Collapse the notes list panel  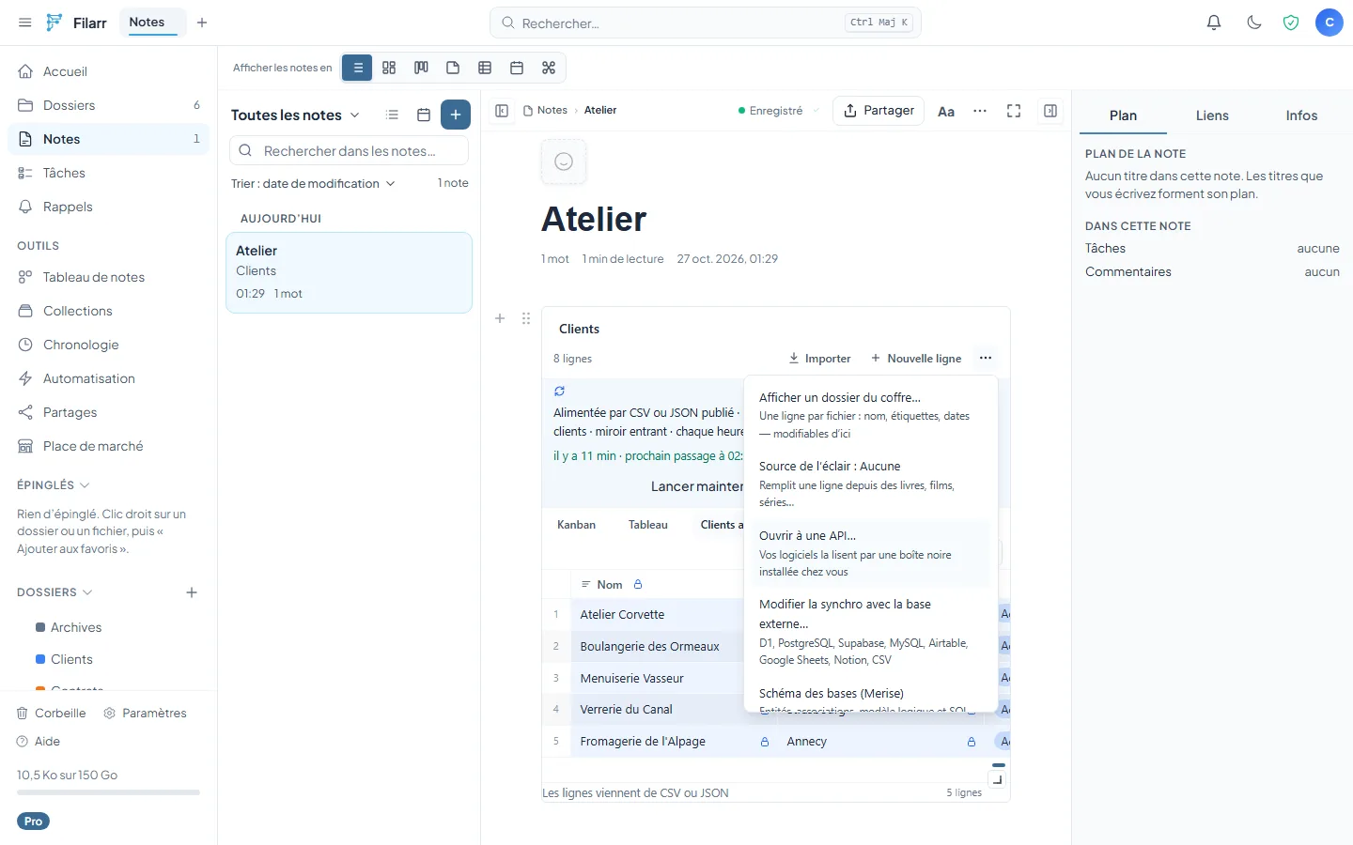point(502,111)
